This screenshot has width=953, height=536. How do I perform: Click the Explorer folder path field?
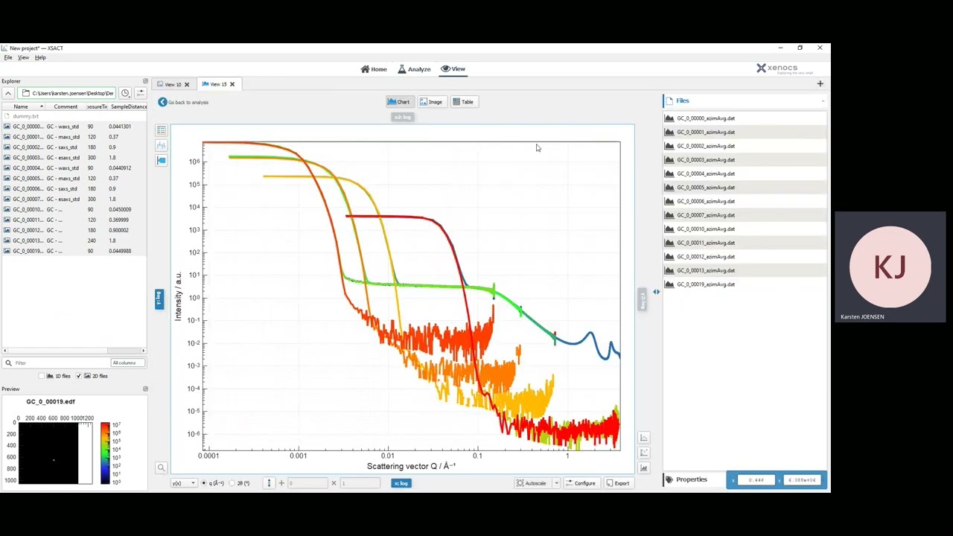click(x=68, y=93)
